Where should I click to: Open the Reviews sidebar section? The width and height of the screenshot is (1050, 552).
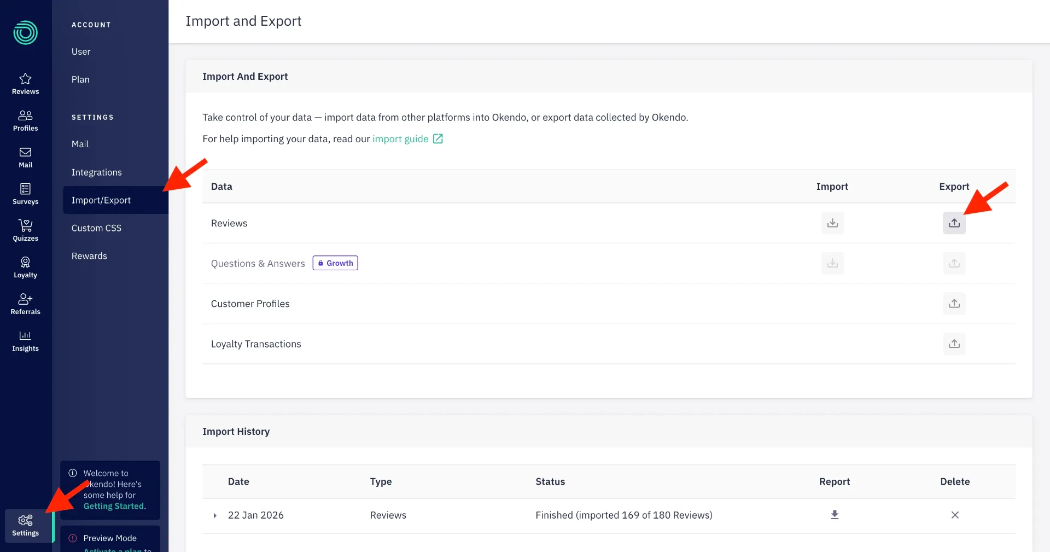(x=25, y=84)
